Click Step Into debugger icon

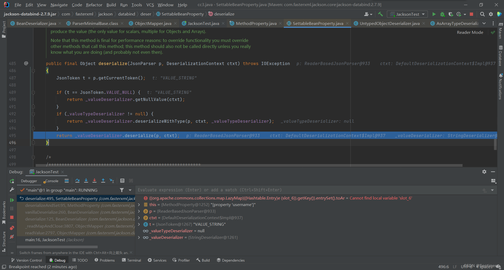86,181
